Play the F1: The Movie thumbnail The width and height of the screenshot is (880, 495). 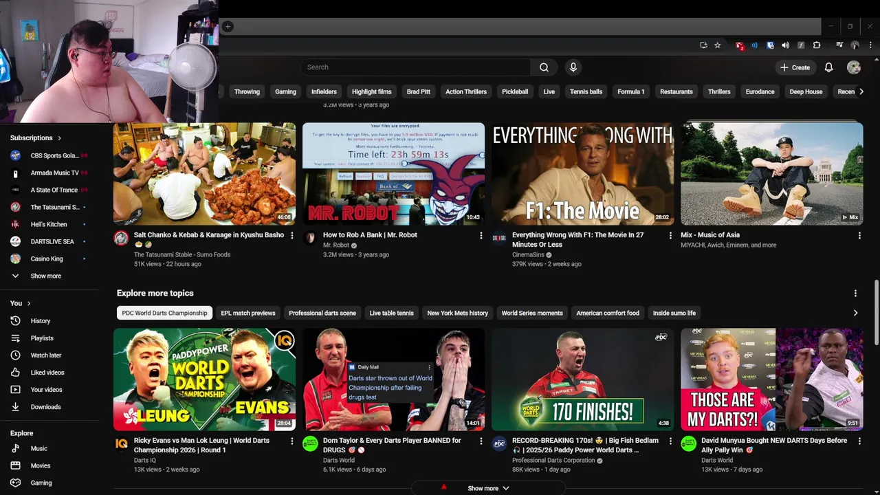[583, 174]
